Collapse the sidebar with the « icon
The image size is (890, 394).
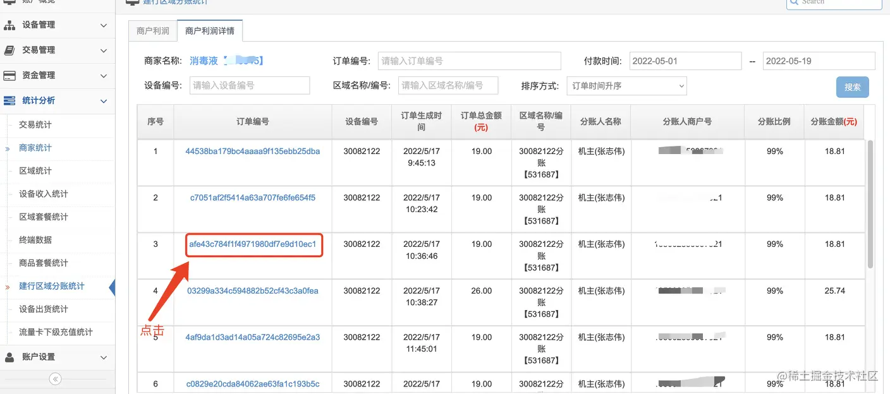pos(56,379)
